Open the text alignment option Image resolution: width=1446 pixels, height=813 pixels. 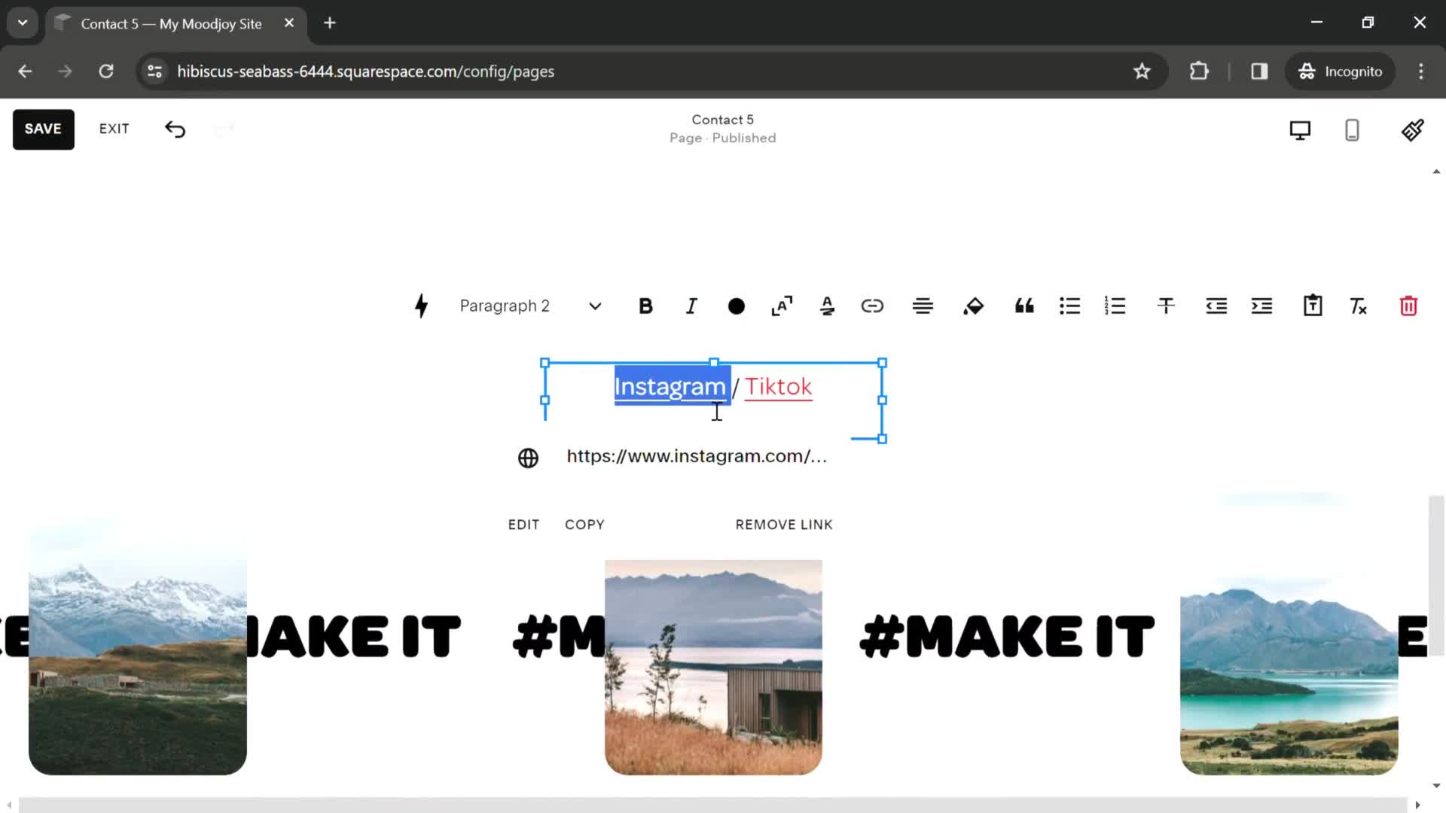point(923,306)
